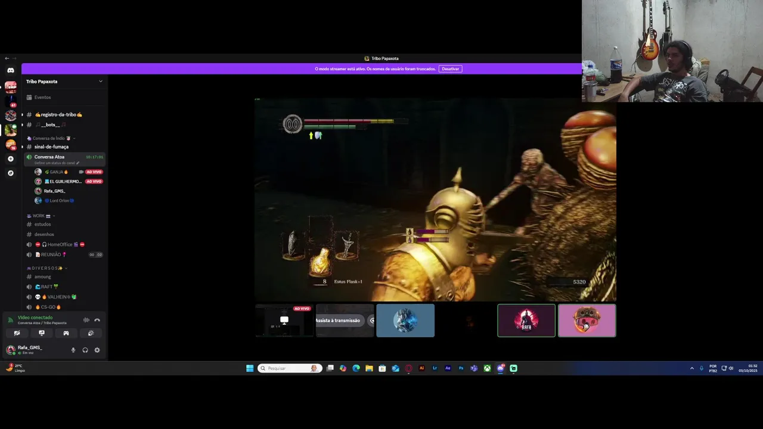Screen dimensions: 763x429
Task: Collapse the WORK category
Action: pyautogui.click(x=41, y=216)
